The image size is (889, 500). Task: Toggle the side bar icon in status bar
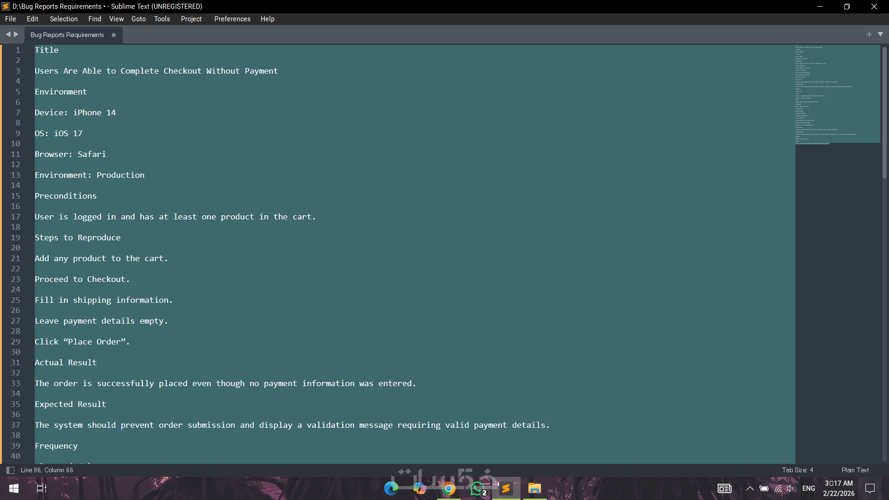click(x=10, y=470)
